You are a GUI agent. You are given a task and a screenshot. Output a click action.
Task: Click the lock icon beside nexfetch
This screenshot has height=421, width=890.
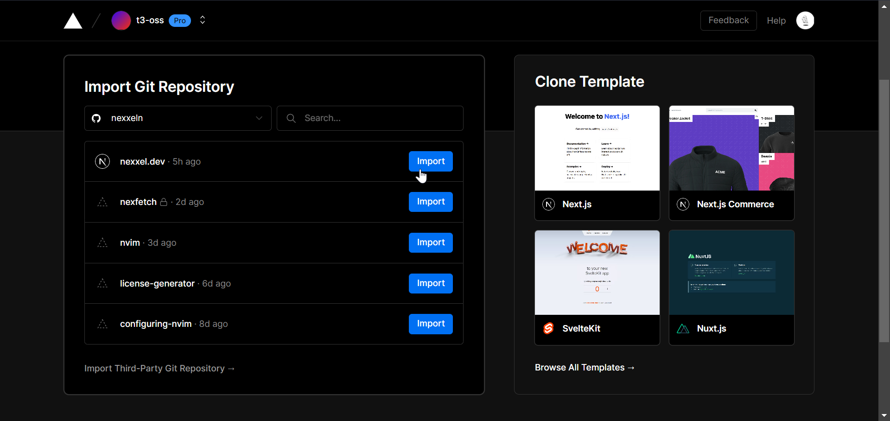click(x=164, y=202)
